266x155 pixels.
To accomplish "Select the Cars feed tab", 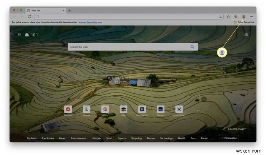I will coord(193,138).
